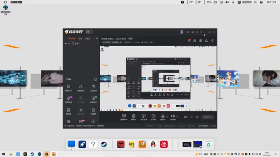
Task: Open the rocket launcher icon in dock
Action: click(x=82, y=144)
